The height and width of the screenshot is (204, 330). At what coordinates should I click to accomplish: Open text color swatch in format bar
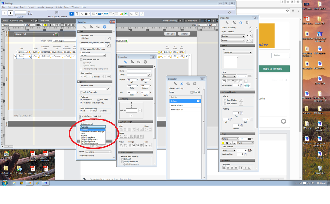[39, 25]
